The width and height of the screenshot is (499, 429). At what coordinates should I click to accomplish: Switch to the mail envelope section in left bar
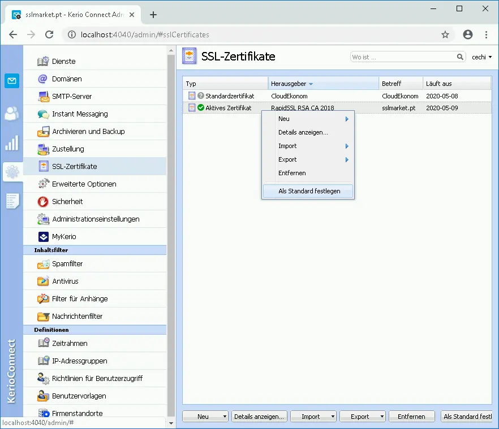(x=12, y=81)
